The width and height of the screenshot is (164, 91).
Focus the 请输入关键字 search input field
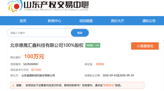[x=39, y=33]
